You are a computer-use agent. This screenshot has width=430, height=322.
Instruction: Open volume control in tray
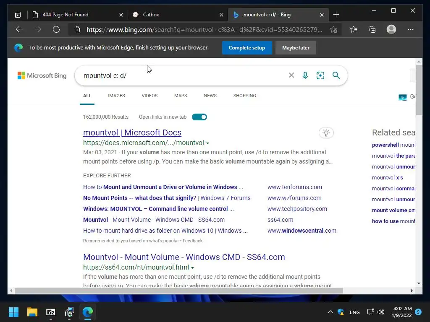click(x=380, y=312)
